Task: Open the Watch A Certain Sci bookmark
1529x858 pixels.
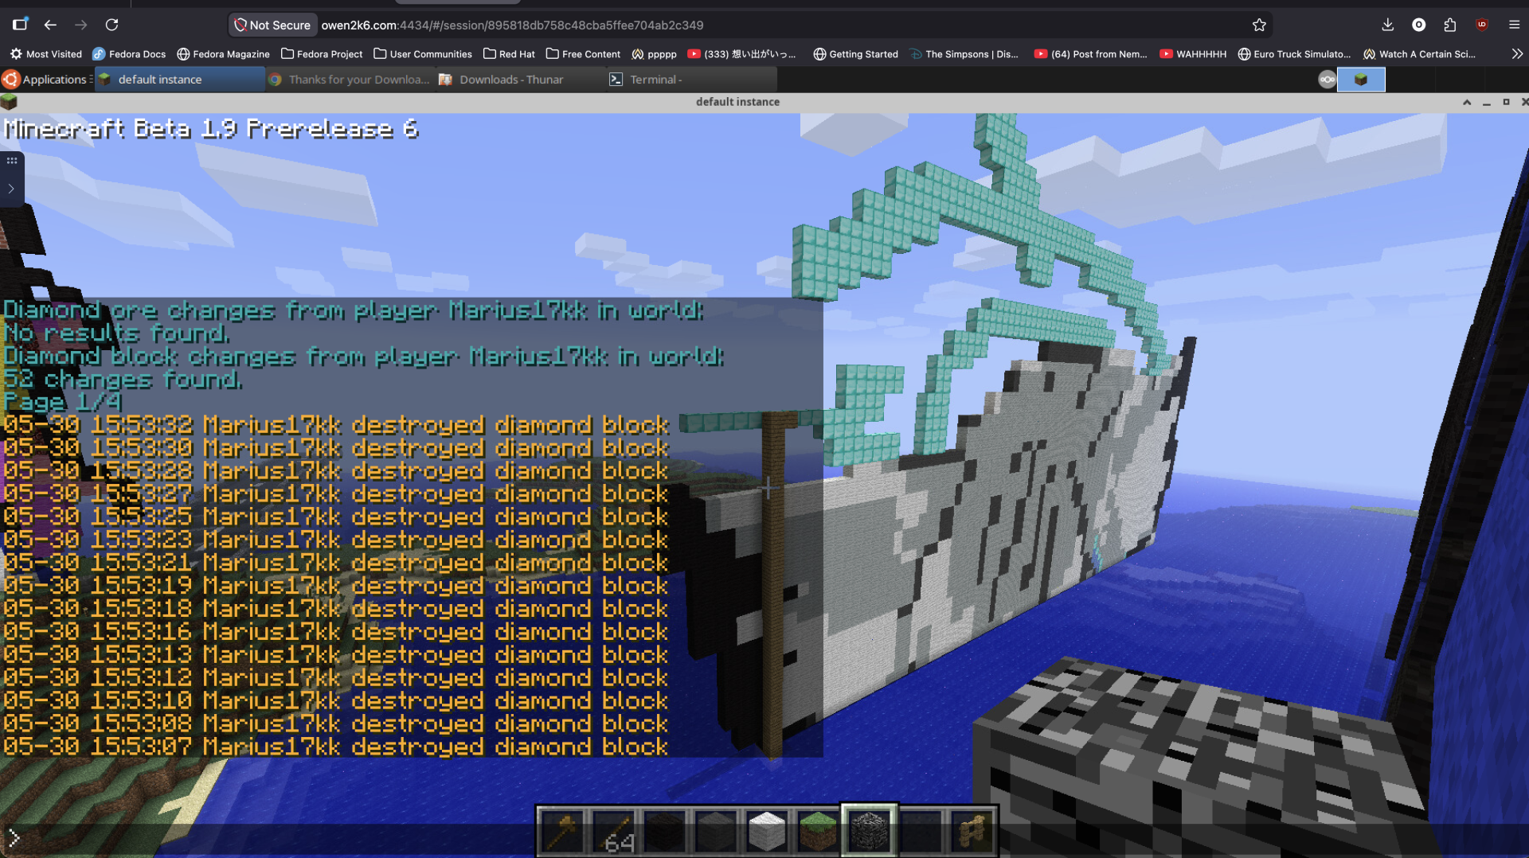Action: pos(1419,54)
